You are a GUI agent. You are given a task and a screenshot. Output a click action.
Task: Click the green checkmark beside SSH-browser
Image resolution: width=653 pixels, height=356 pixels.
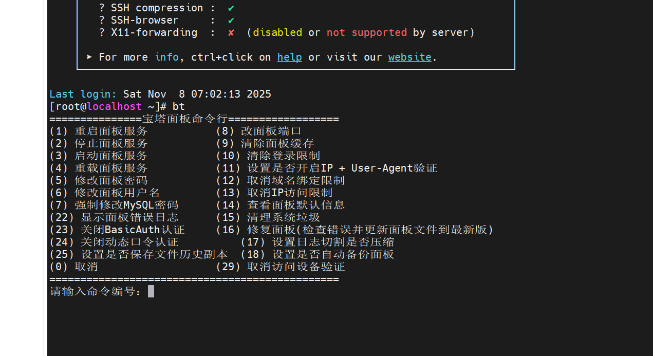(x=231, y=21)
